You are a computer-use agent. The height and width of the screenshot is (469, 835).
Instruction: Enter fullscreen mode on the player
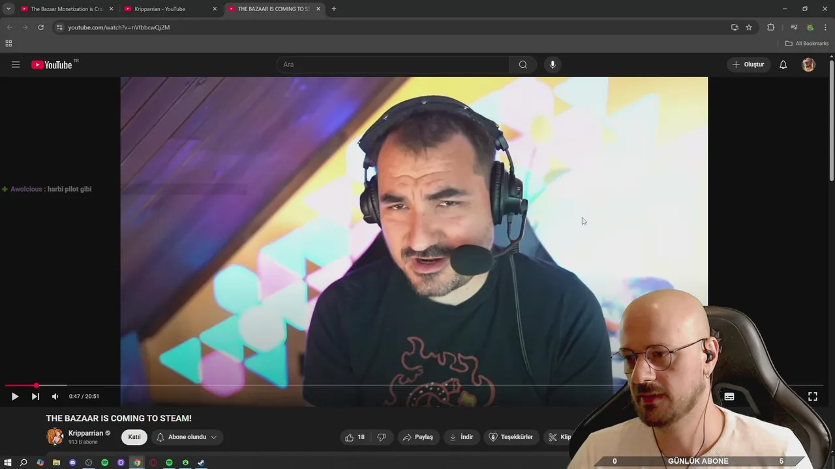coord(813,396)
